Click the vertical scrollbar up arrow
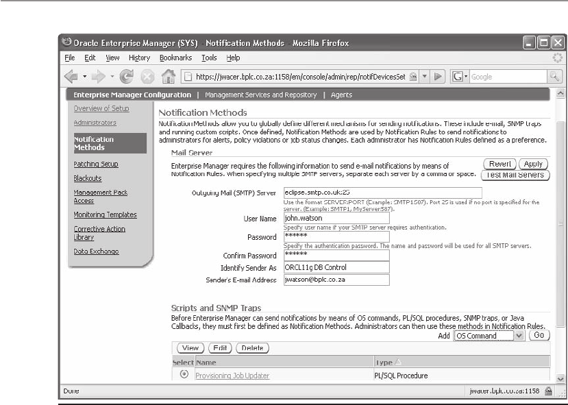Screen dimensions: 568x405 coord(560,93)
